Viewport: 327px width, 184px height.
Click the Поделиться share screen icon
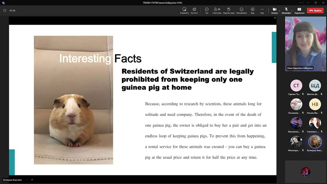(x=299, y=10)
